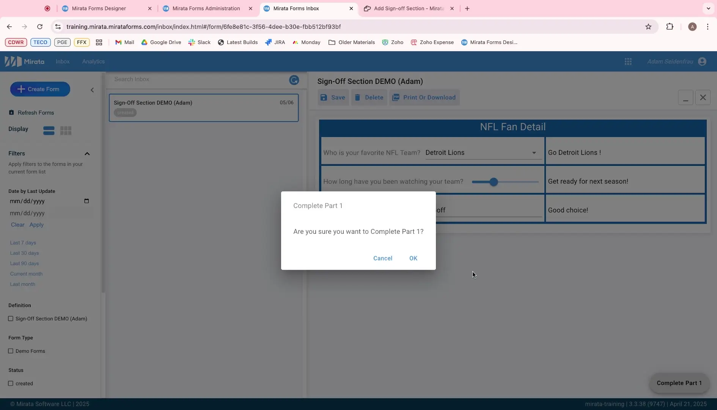This screenshot has height=410, width=717.
Task: Open the favorite NFL Team dropdown
Action: [534, 153]
